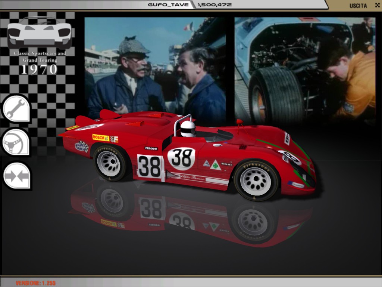Click the car's front Firestone wheel
The height and width of the screenshot is (287, 382).
(256, 181)
